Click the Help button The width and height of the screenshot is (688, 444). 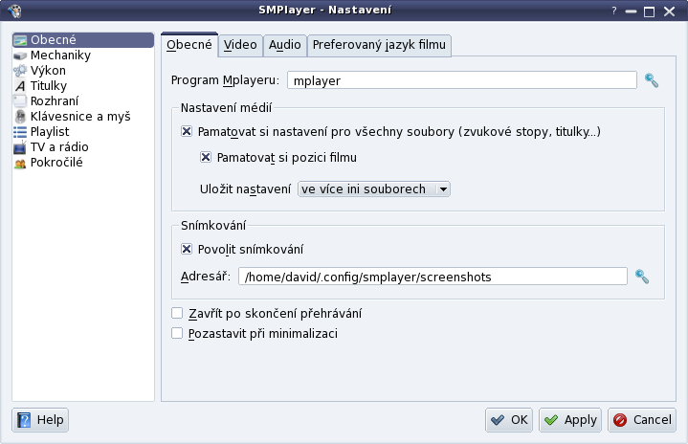pyautogui.click(x=40, y=420)
